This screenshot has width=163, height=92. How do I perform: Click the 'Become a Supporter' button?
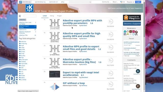pyautogui.click(x=132, y=24)
